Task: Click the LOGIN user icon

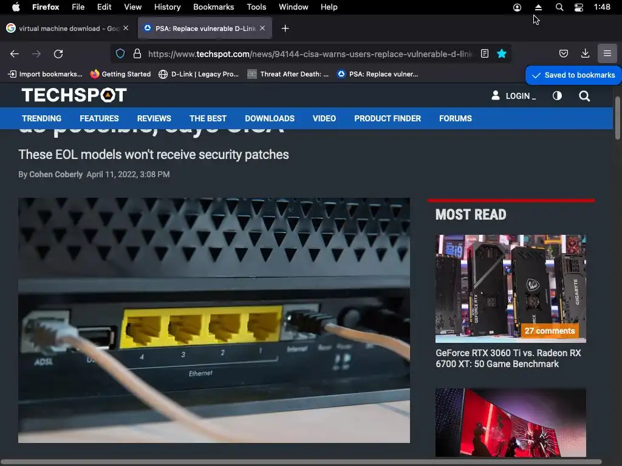Action: pos(496,95)
